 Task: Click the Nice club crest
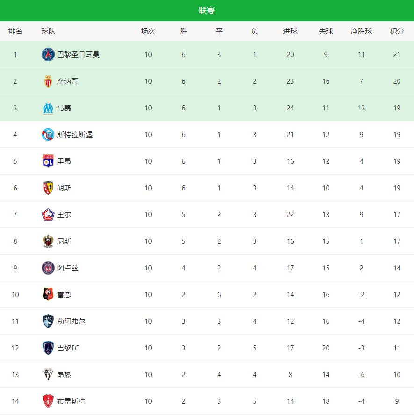tap(48, 241)
